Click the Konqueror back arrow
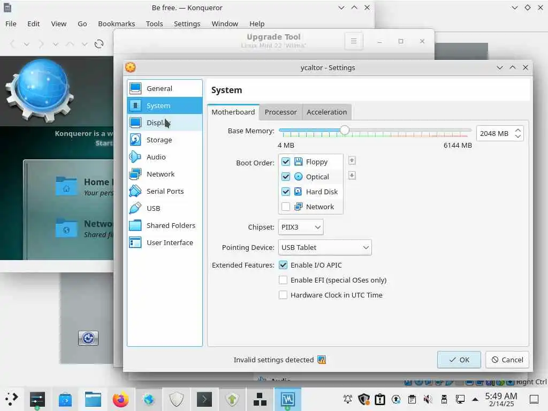The width and height of the screenshot is (548, 411). [13, 44]
